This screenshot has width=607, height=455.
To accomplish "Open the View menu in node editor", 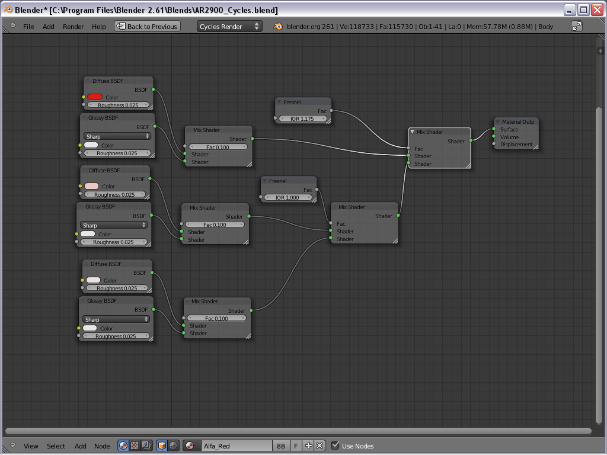I will point(31,446).
